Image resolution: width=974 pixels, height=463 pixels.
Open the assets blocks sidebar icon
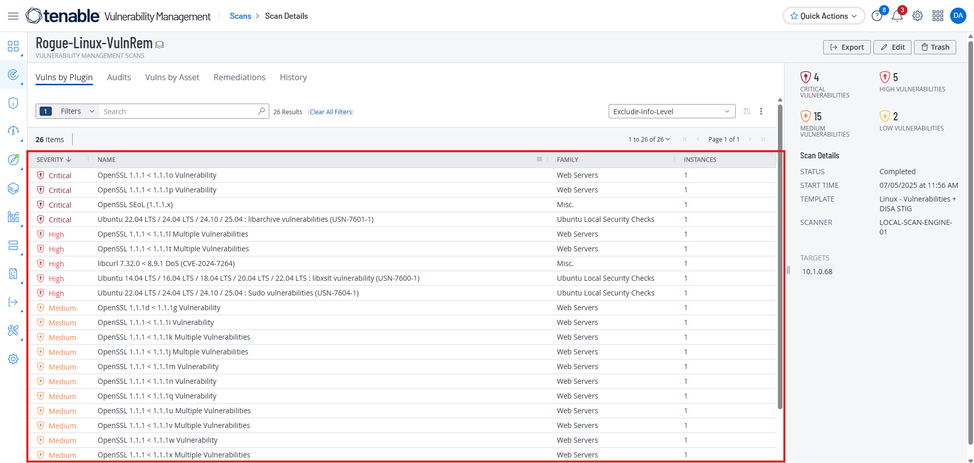[x=13, y=217]
